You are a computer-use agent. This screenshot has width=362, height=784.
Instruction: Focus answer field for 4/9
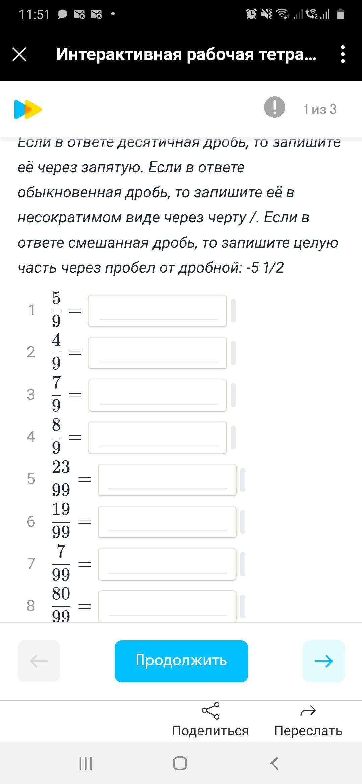point(158,353)
